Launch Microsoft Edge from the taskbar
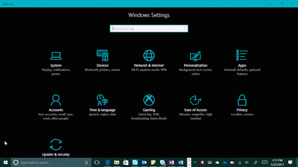Image resolution: width=298 pixels, height=167 pixels. tap(108, 162)
